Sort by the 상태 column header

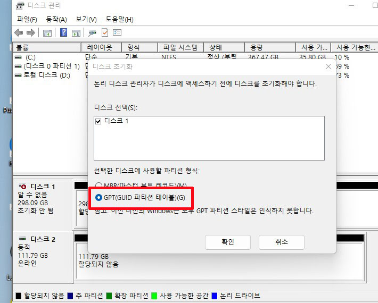coord(224,47)
